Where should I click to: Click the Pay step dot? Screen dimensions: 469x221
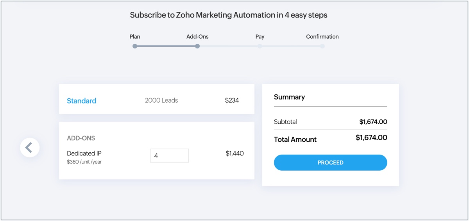pyautogui.click(x=260, y=46)
